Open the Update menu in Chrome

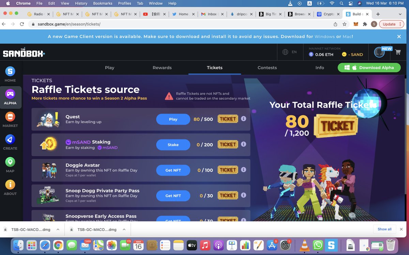(392, 24)
